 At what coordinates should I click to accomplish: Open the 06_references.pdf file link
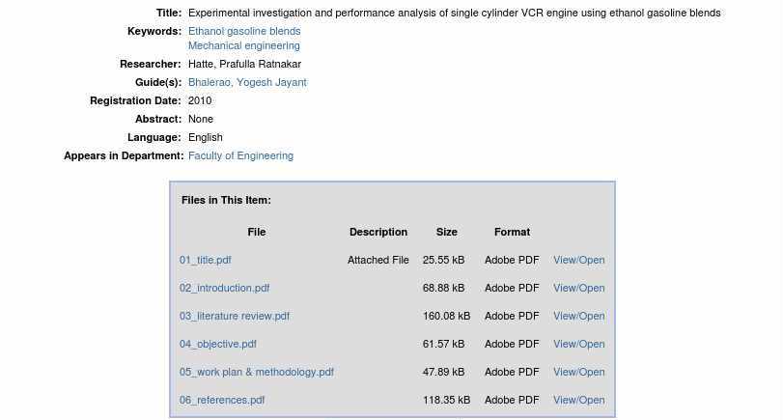[x=221, y=400]
